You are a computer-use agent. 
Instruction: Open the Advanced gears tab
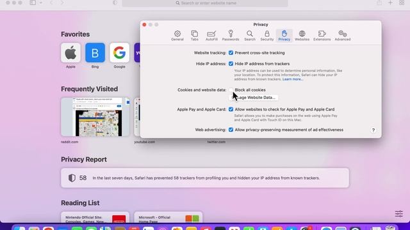click(343, 36)
